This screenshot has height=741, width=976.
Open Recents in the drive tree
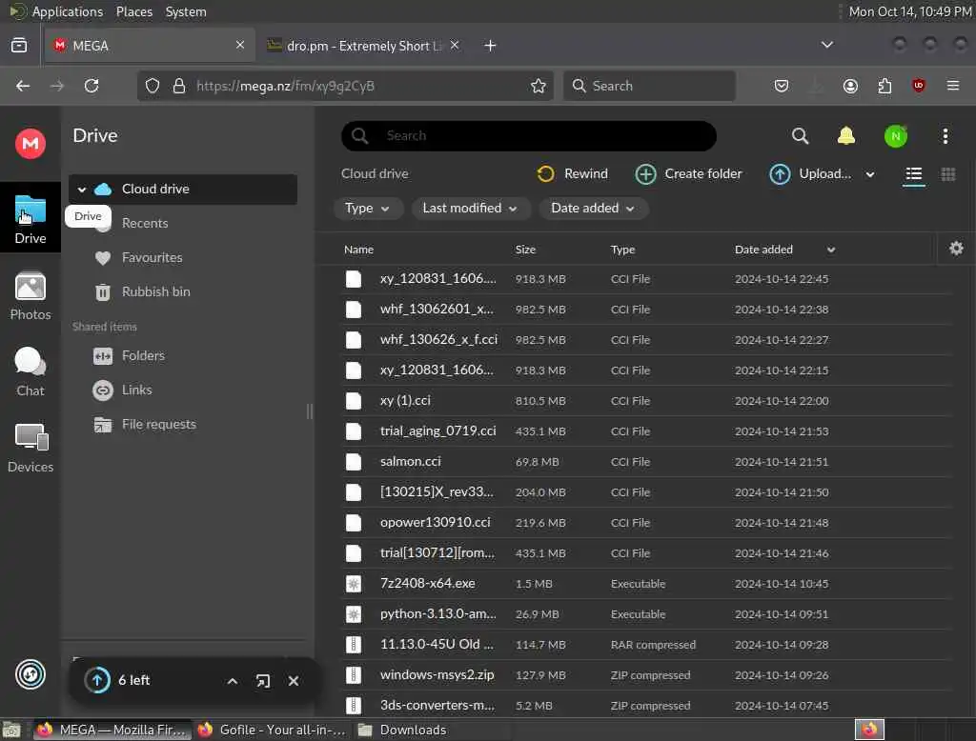(x=145, y=224)
